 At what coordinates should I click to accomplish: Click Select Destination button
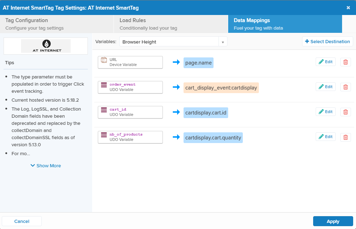point(327,41)
